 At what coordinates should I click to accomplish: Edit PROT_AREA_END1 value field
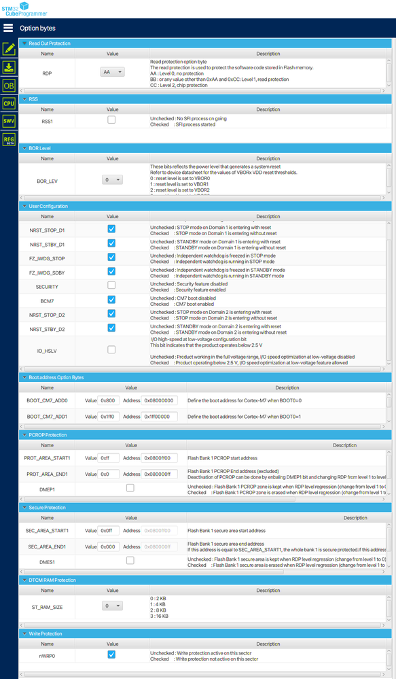pyautogui.click(x=108, y=474)
